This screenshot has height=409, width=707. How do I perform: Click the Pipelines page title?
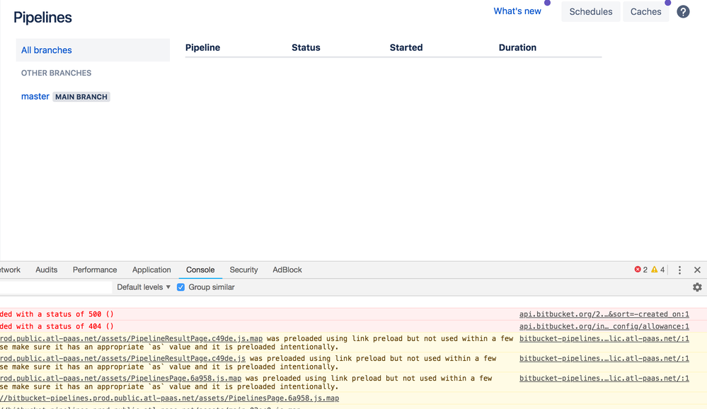click(x=42, y=18)
